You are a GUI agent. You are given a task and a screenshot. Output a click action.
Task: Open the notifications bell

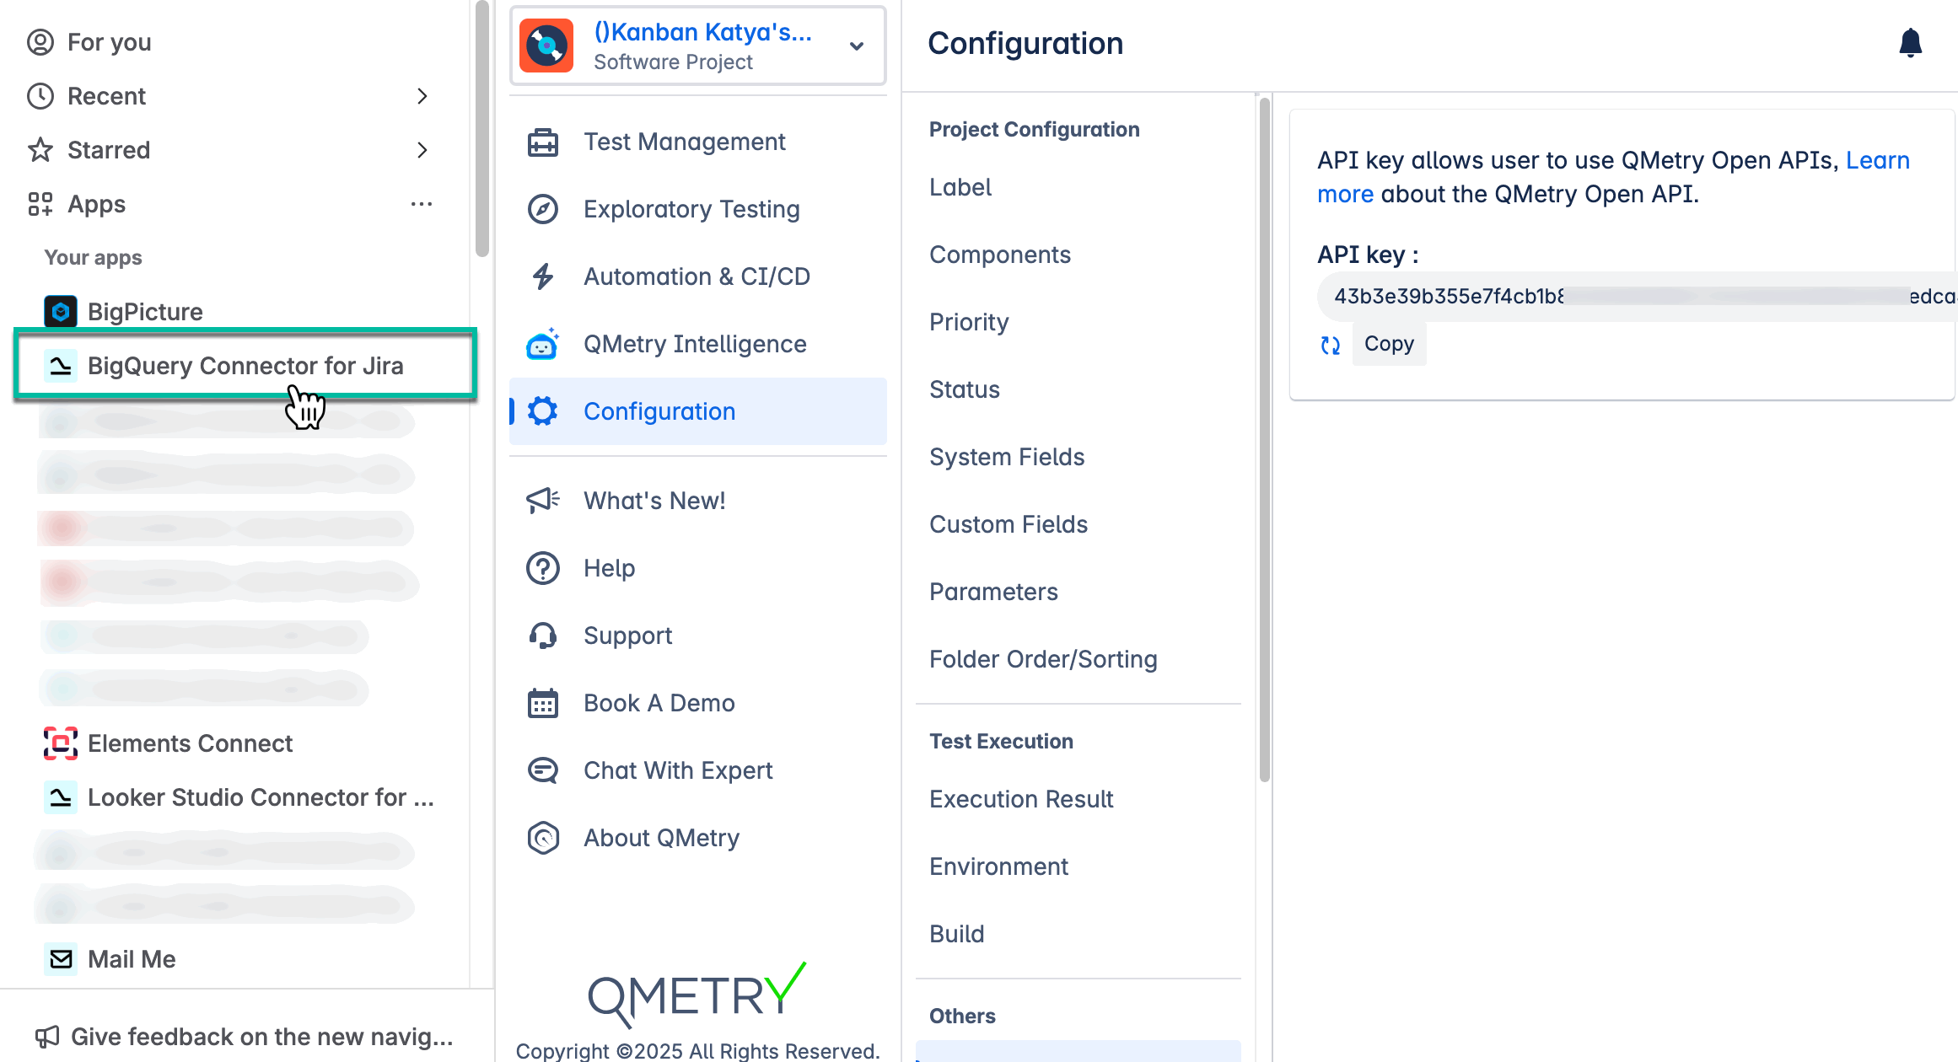click(1910, 43)
